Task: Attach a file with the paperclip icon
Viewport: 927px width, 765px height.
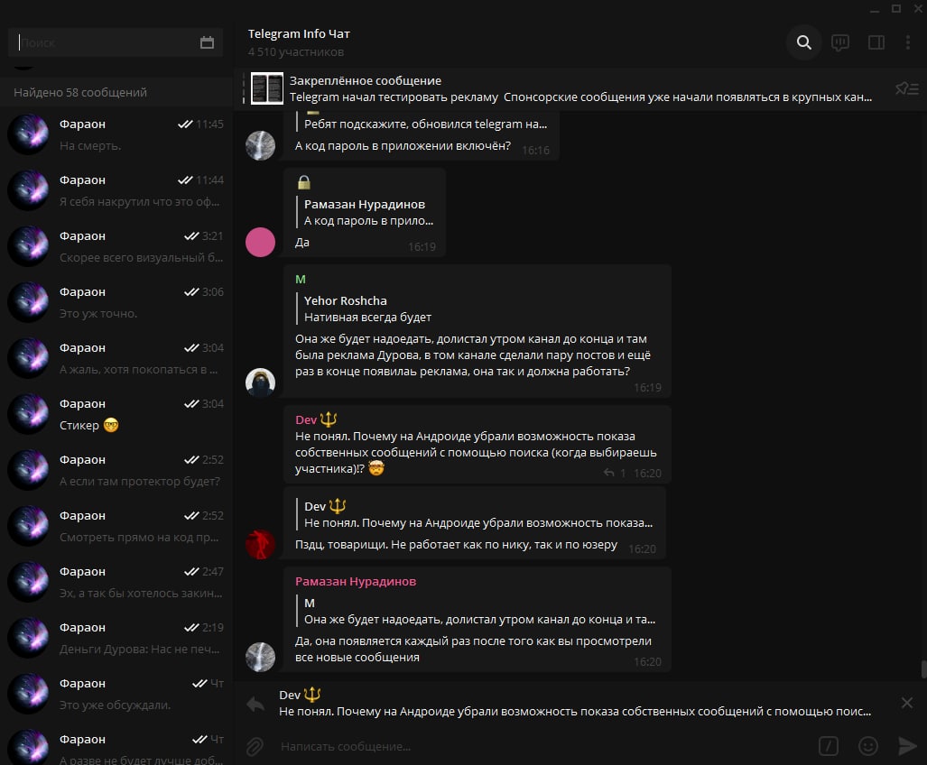Action: [x=255, y=746]
